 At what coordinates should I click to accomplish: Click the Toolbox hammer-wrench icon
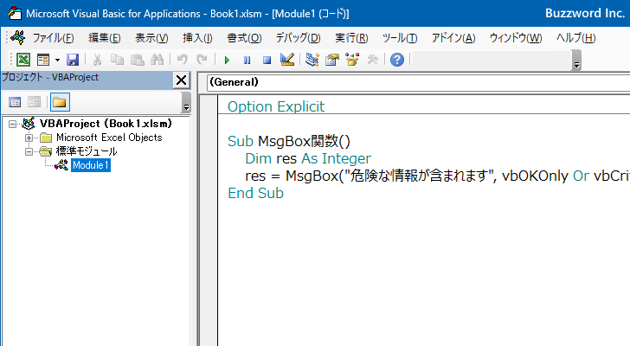pos(372,60)
